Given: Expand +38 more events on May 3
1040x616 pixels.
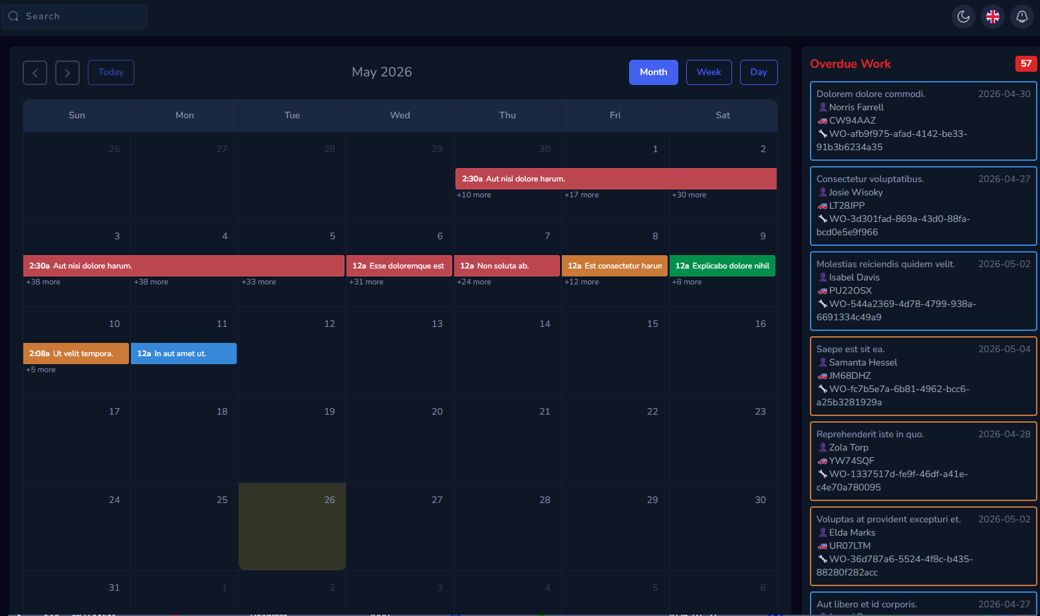Looking at the screenshot, I should tap(43, 282).
